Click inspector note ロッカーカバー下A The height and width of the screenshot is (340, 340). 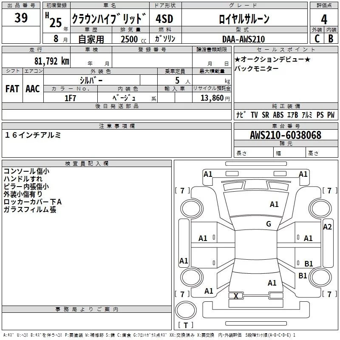(33, 202)
